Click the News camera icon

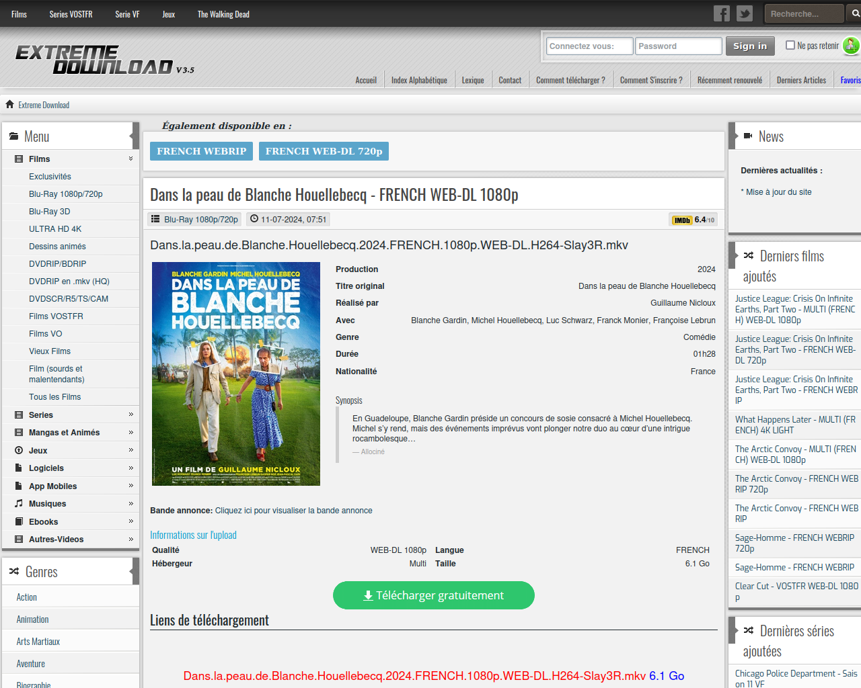click(x=748, y=136)
